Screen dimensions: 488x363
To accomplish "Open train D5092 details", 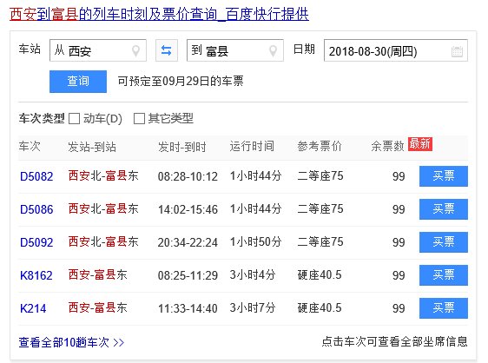I will (36, 242).
